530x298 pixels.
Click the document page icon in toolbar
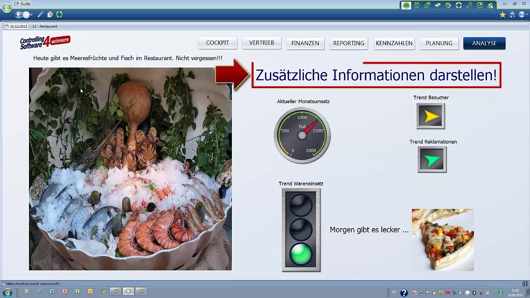click(x=50, y=14)
